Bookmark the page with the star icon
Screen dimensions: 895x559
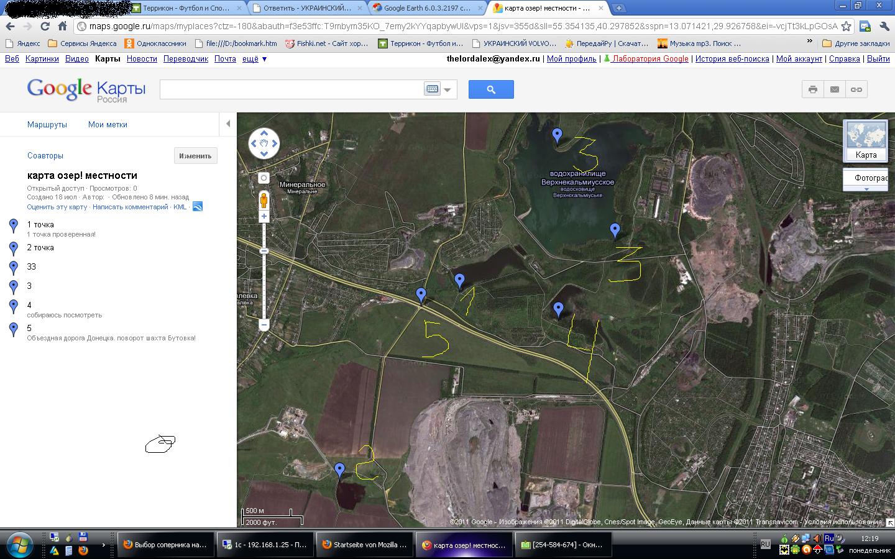pyautogui.click(x=846, y=26)
